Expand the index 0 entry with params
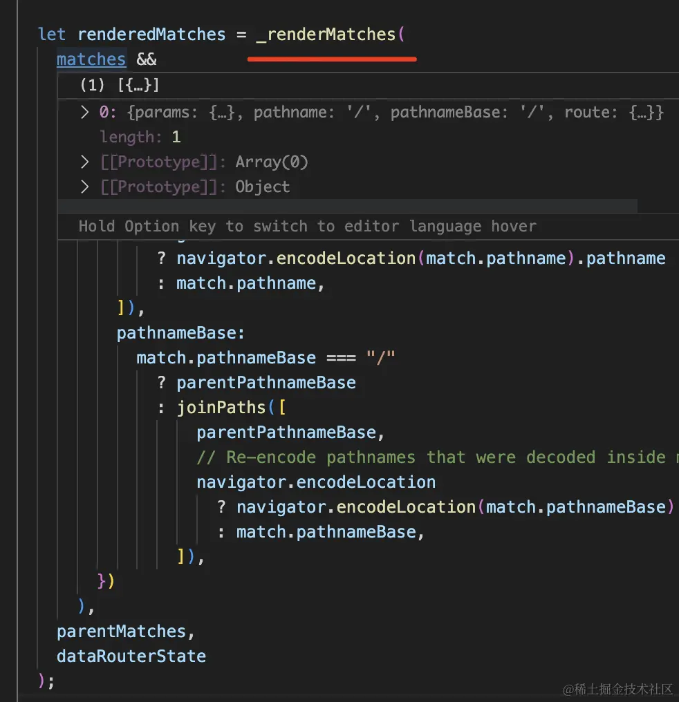The image size is (679, 702). 84,113
